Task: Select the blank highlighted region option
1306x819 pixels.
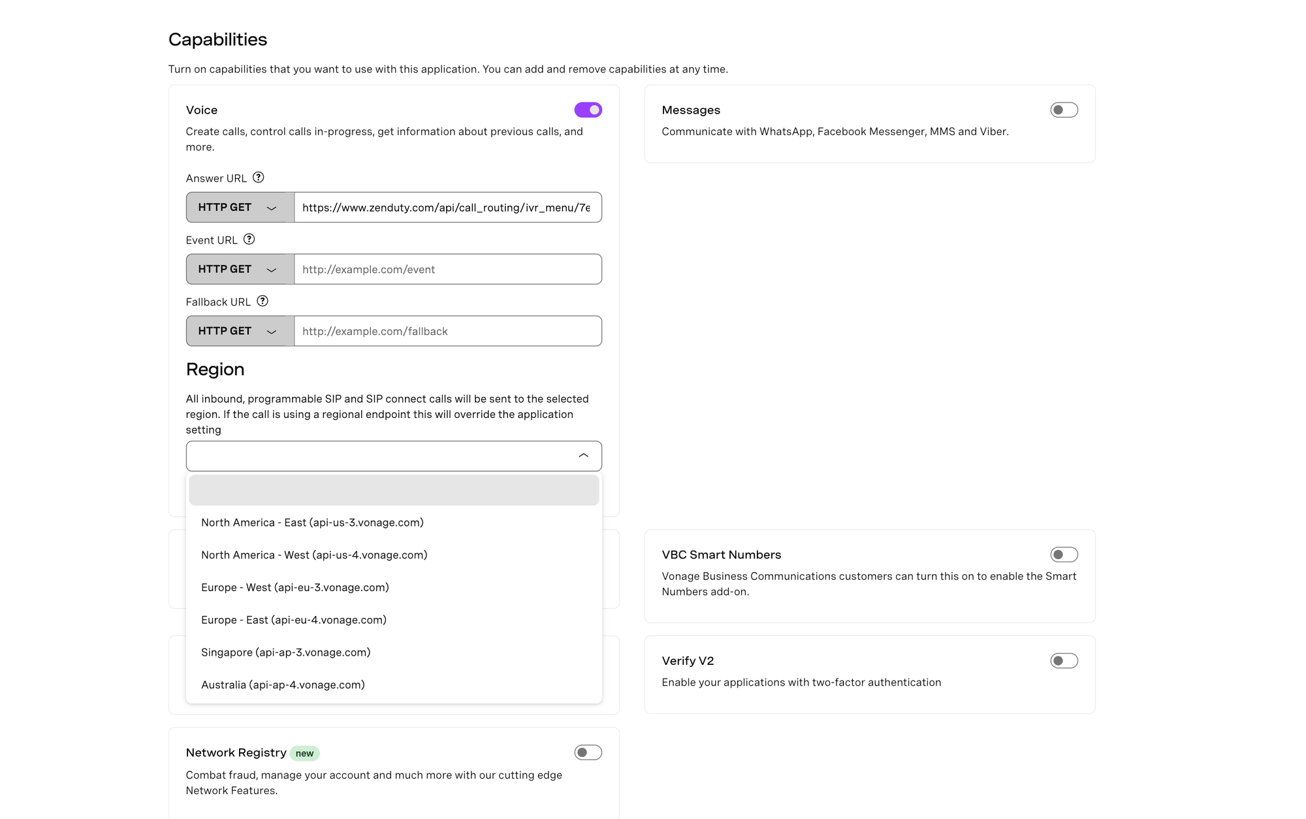Action: pos(394,490)
